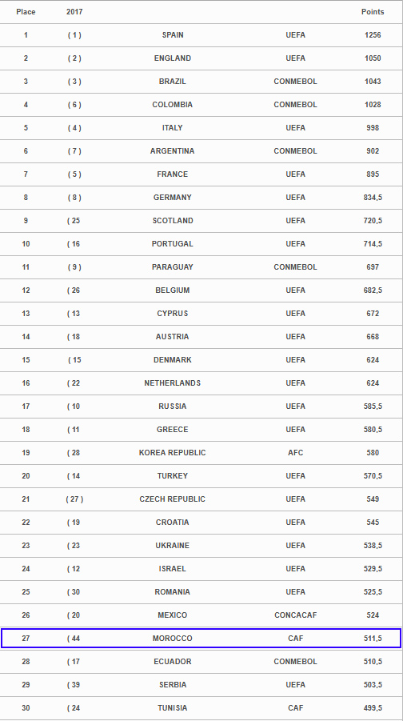
Task: Click TUNISIA's points value 499,5
Action: (372, 708)
